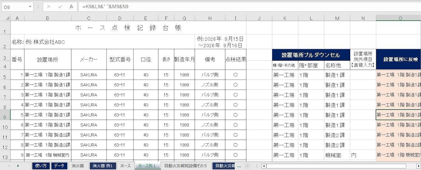Click the 名称他 subheader cell
The width and height of the screenshot is (421, 170).
(x=337, y=65)
